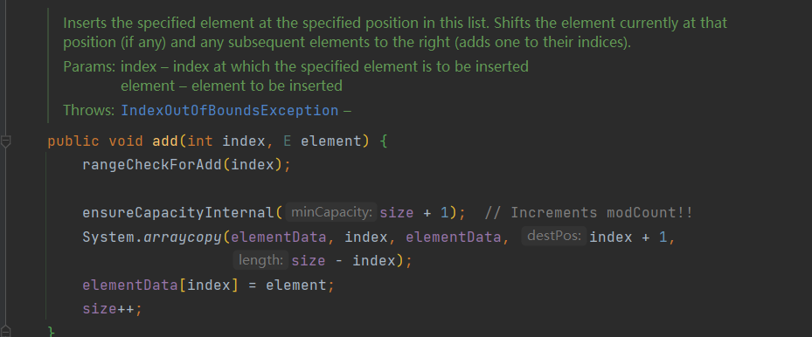This screenshot has width=812, height=337.
Task: Click the fold marker beside the closing brace
Action: pos(6,331)
